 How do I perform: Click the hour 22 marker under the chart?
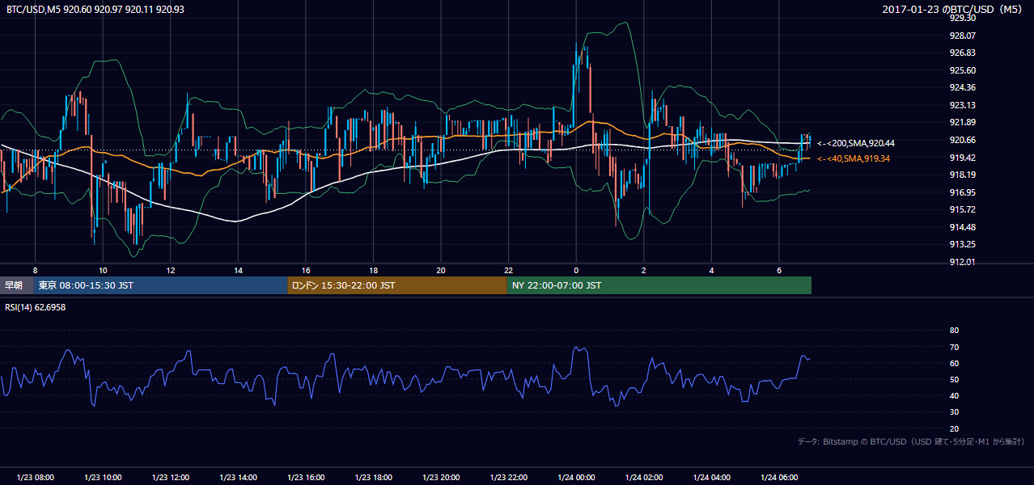pyautogui.click(x=508, y=270)
